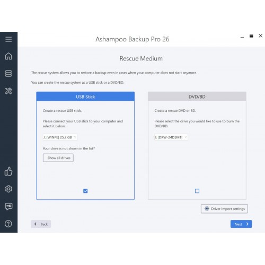Open settings gear in sidebar

click(x=8, y=189)
